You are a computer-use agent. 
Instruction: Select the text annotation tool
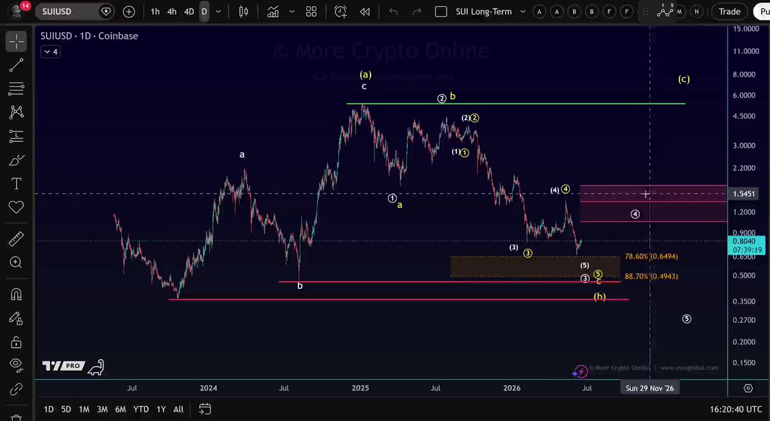tap(16, 183)
